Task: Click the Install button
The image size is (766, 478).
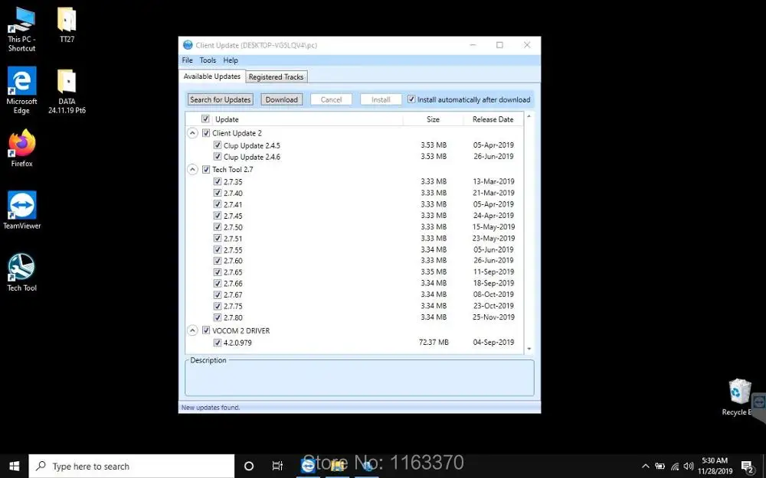Action: coord(381,99)
